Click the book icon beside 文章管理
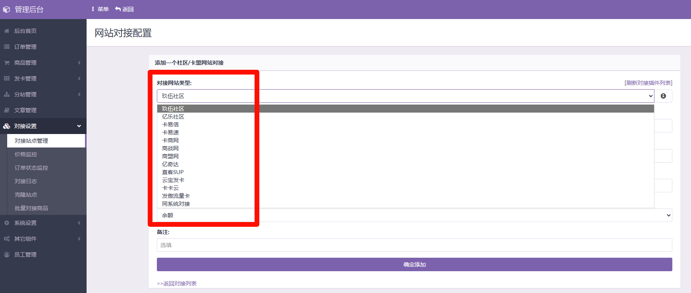 click(7, 110)
